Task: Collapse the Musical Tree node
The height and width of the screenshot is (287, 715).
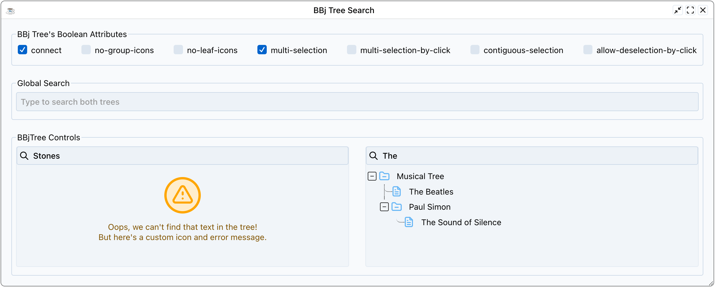Action: pos(372,176)
